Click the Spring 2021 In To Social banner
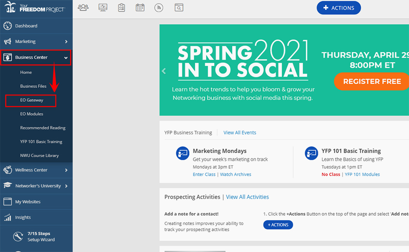The height and width of the screenshot is (252, 409). pos(284,70)
